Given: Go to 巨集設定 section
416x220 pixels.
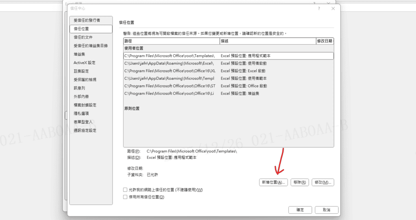Looking at the screenshot, I should 81,71.
